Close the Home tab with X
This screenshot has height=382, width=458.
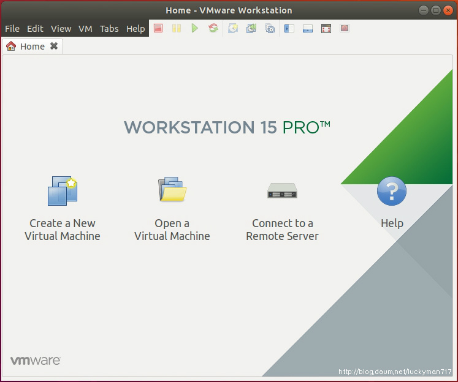pyautogui.click(x=54, y=46)
